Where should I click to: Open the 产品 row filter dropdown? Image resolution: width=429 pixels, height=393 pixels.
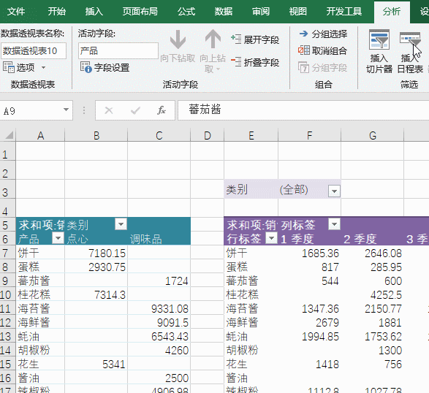58,238
